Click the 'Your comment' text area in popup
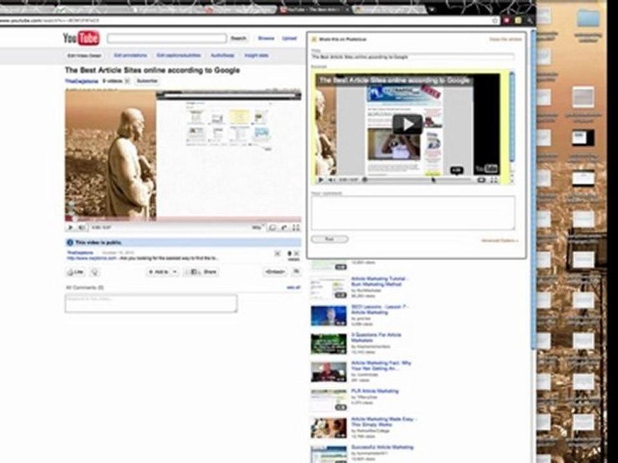This screenshot has height=463, width=618. (x=413, y=213)
